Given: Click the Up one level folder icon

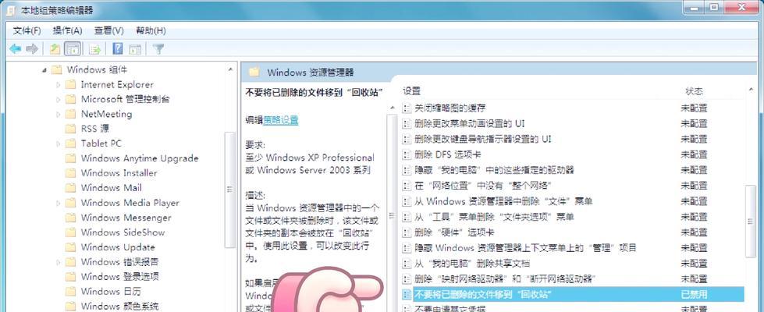Looking at the screenshot, I should (55, 48).
